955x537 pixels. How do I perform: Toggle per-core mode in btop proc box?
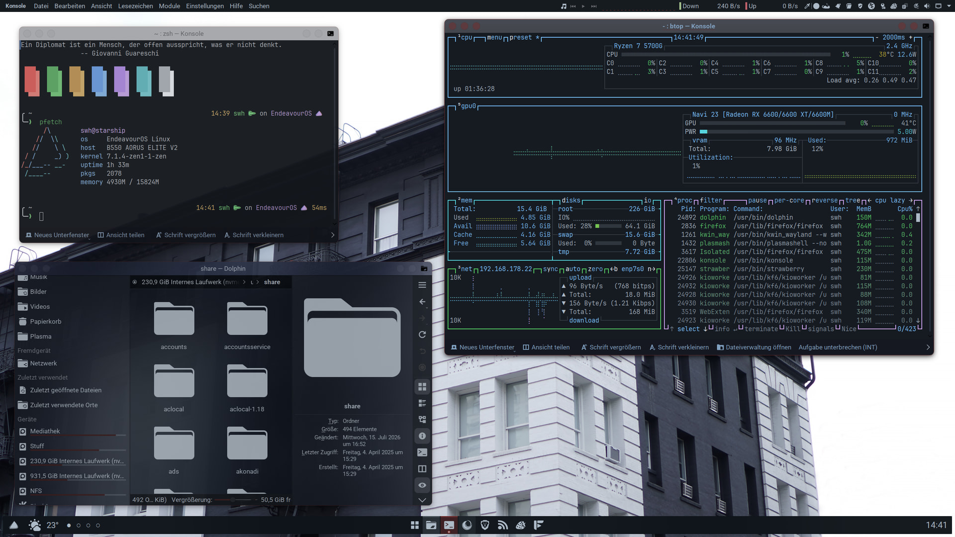point(789,200)
